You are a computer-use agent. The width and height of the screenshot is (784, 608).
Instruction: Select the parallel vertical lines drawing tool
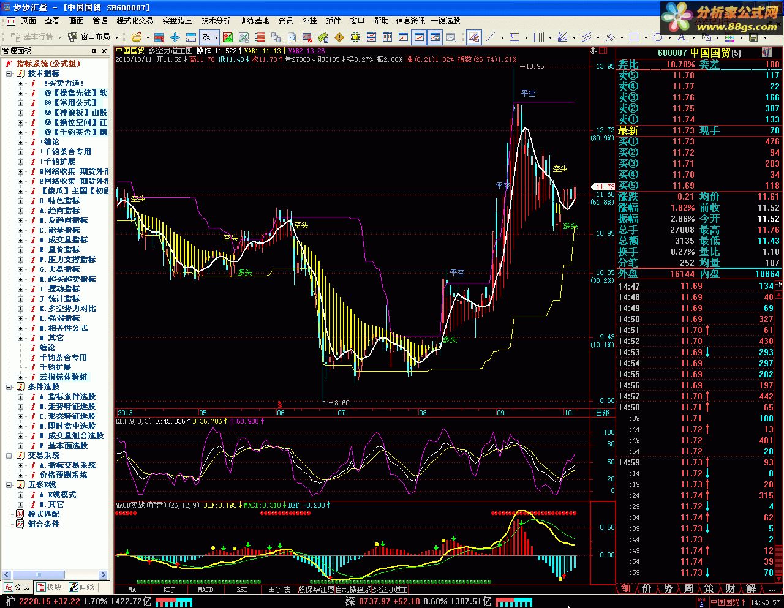(x=539, y=37)
